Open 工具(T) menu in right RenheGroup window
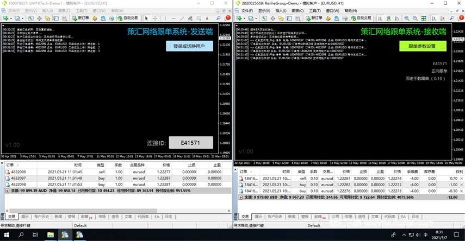The width and height of the screenshot is (465, 241). [315, 11]
